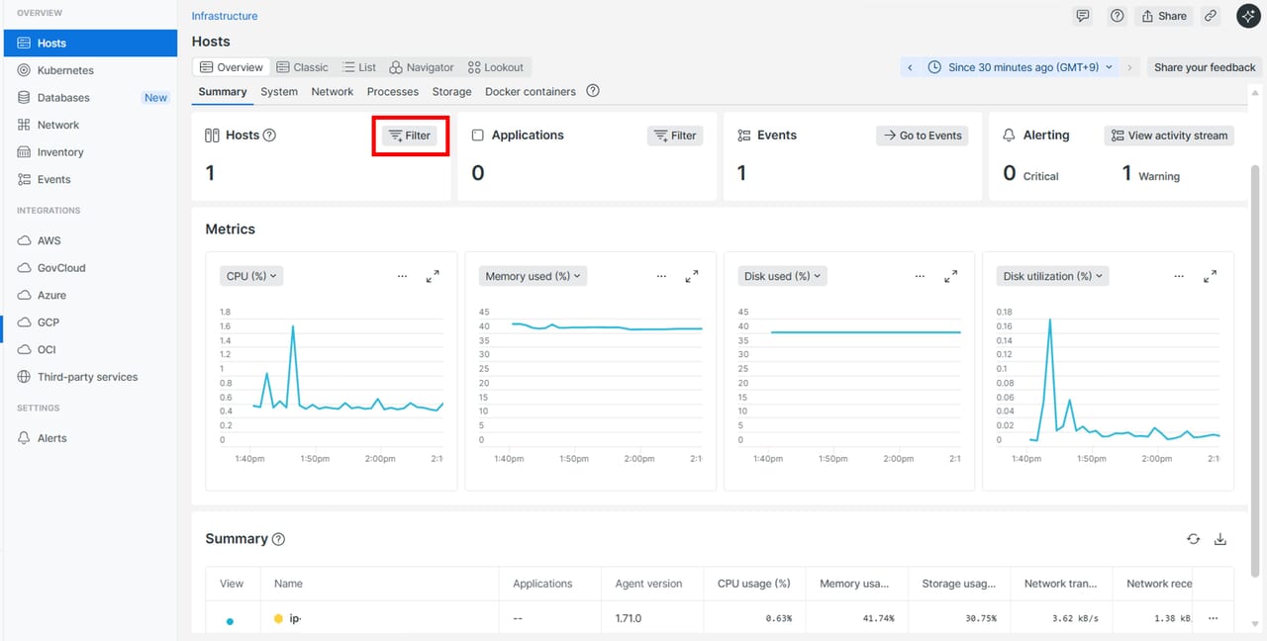The width and height of the screenshot is (1267, 641).
Task: Download the Summary table data
Action: tap(1220, 539)
